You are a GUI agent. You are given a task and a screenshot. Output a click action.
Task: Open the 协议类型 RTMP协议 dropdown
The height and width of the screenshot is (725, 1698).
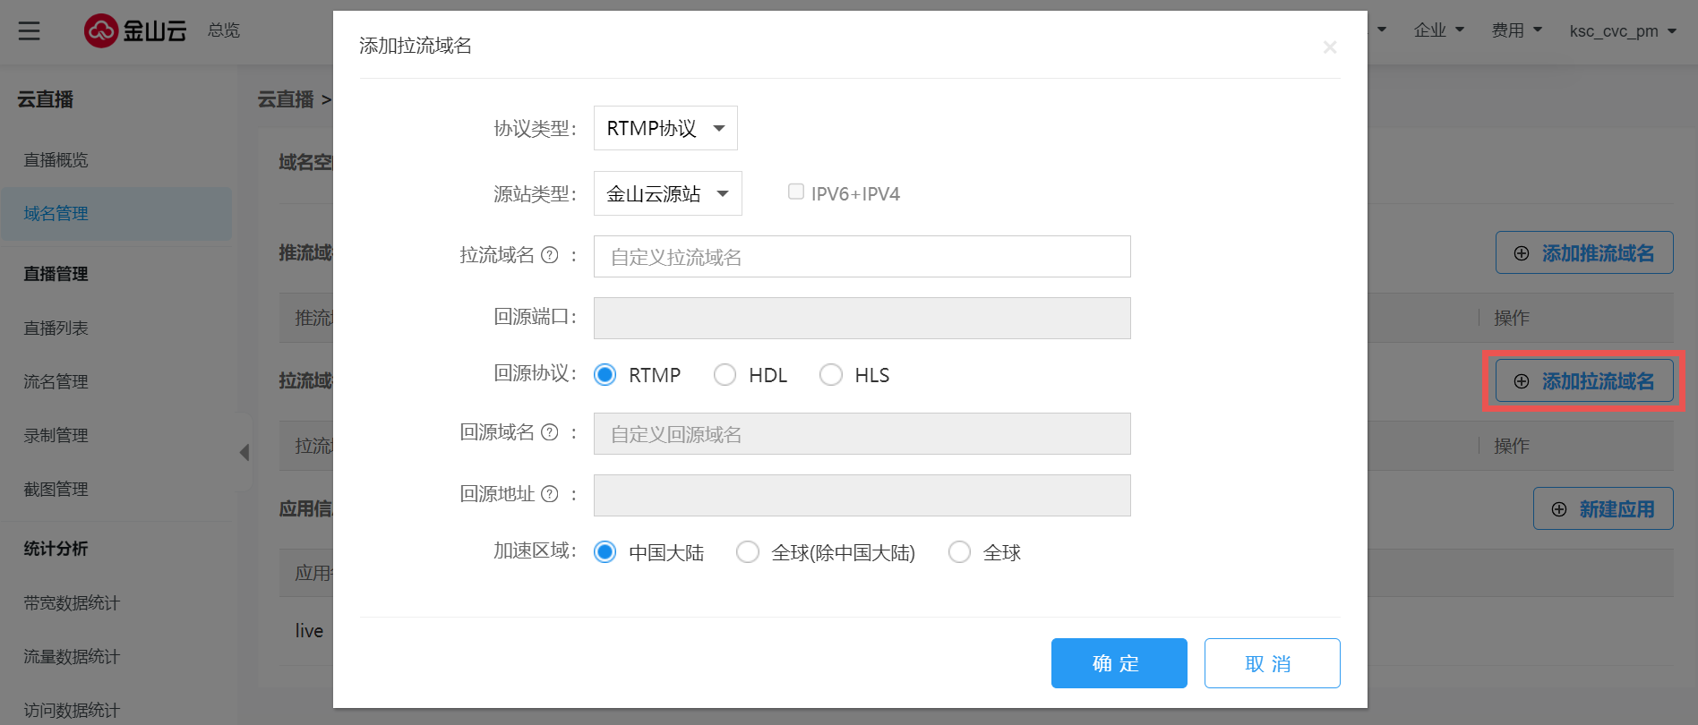(x=665, y=128)
